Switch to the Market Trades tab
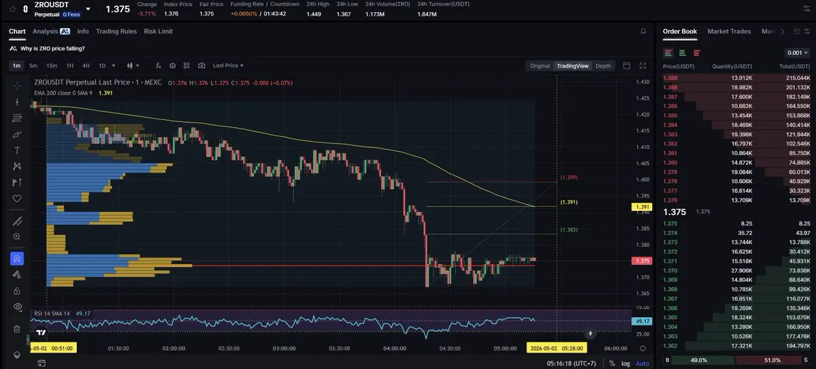The image size is (816, 369). tap(729, 31)
